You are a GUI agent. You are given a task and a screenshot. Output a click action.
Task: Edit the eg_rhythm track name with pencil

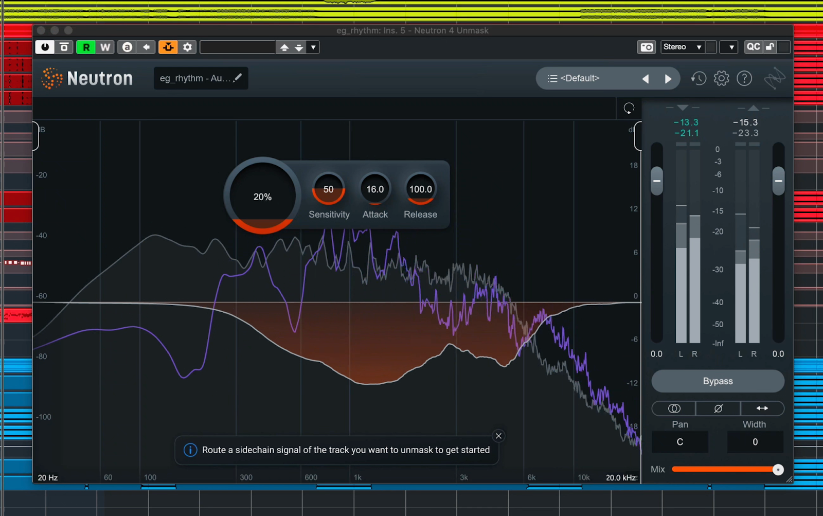[237, 78]
